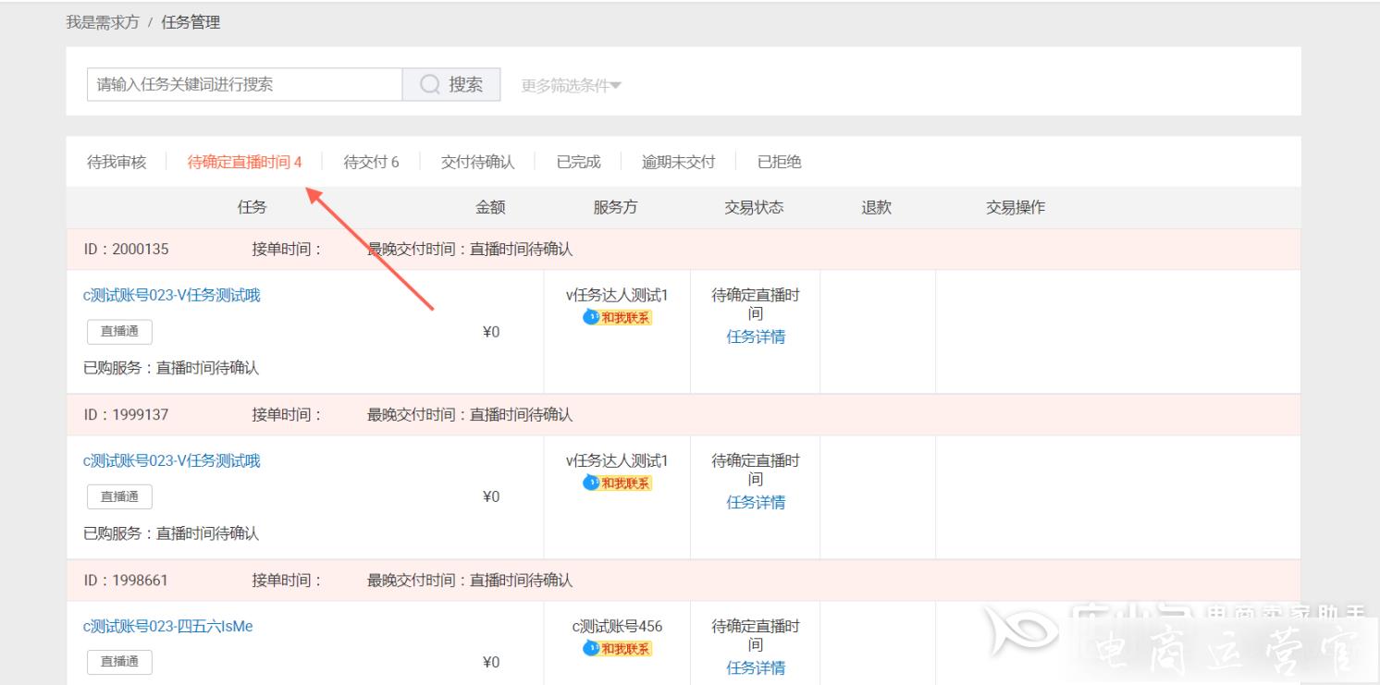This screenshot has width=1380, height=685.
Task: Click 和我联系 chat icon for task 1999137
Action: point(617,483)
